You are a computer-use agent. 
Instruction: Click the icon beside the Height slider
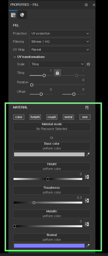click(87, 177)
